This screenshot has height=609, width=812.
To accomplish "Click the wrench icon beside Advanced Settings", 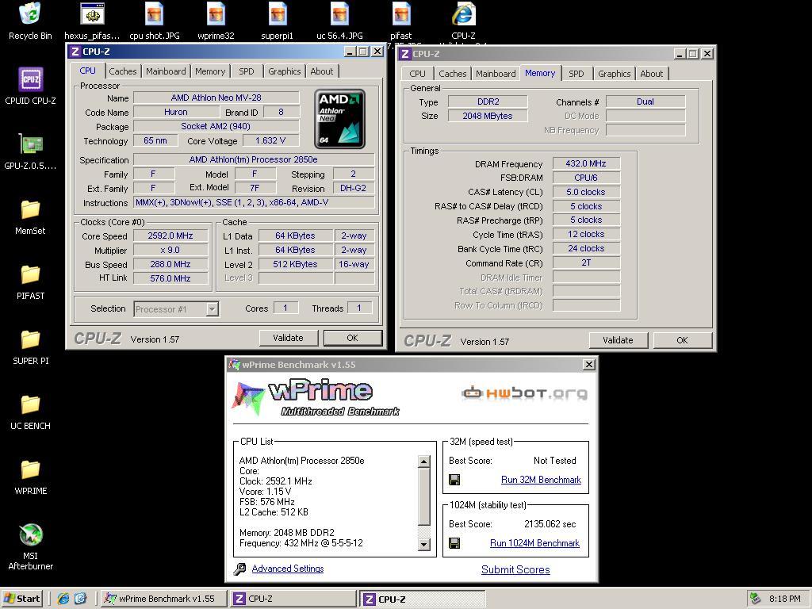I will coord(239,569).
